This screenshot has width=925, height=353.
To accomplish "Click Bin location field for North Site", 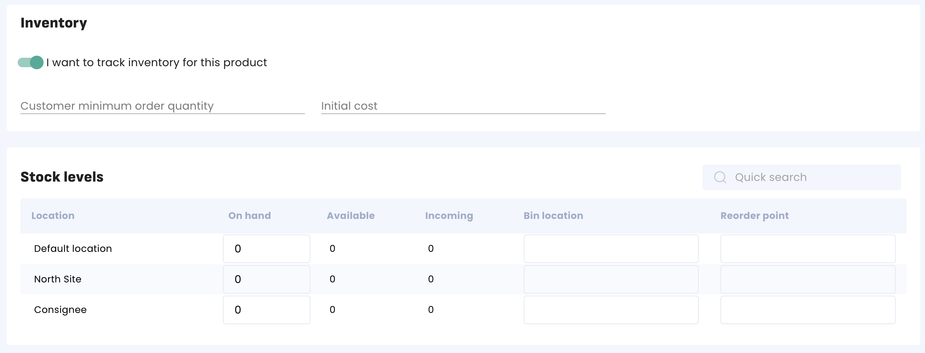I will point(611,279).
